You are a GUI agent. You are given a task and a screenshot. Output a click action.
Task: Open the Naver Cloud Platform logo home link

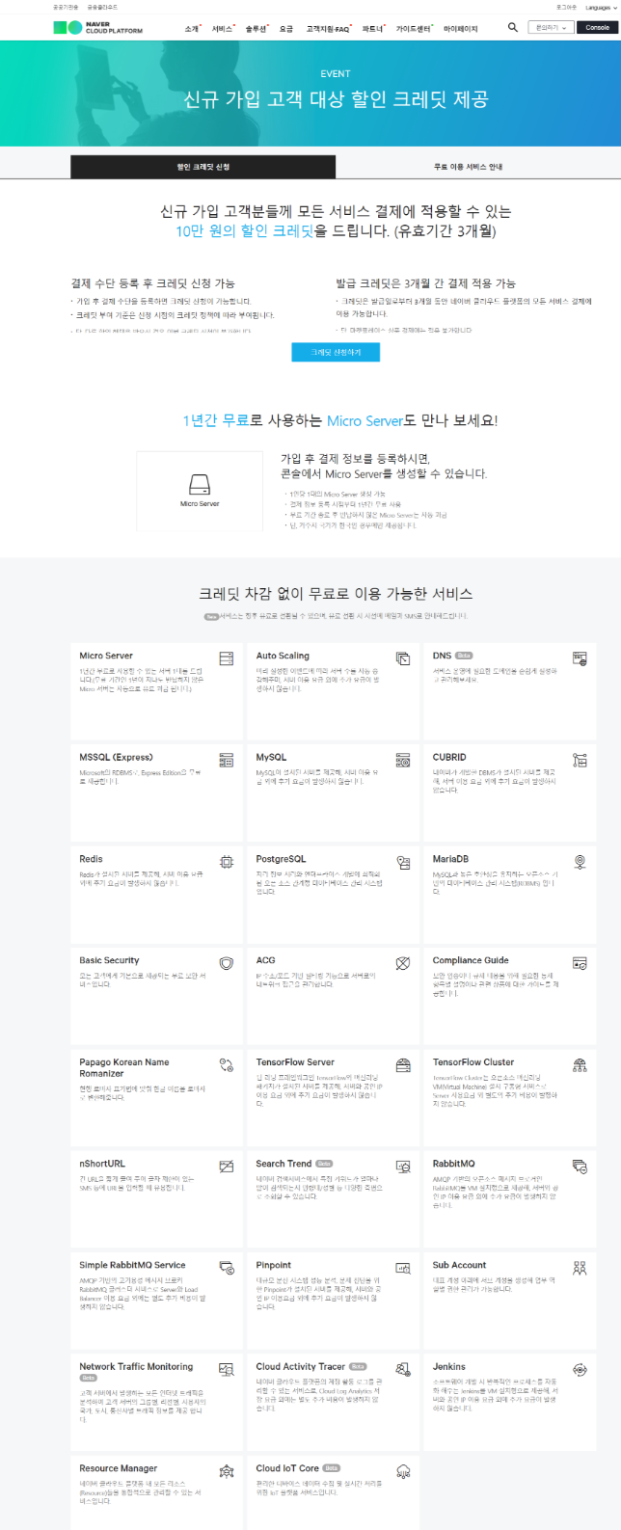[x=97, y=28]
